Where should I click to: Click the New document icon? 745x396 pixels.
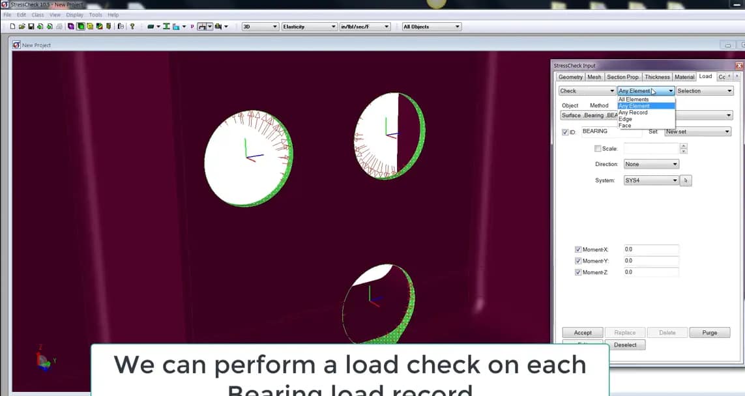[12, 27]
